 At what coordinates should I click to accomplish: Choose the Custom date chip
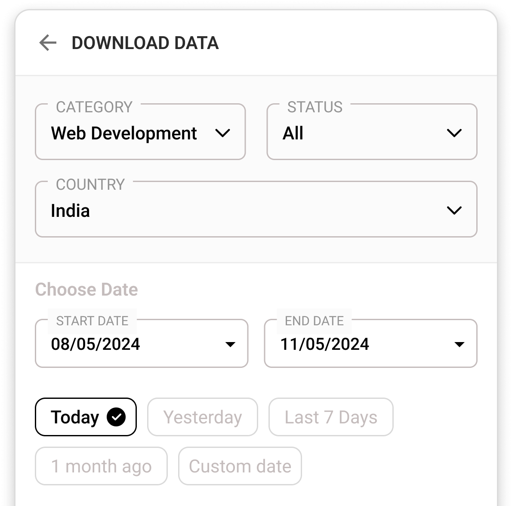click(x=240, y=466)
